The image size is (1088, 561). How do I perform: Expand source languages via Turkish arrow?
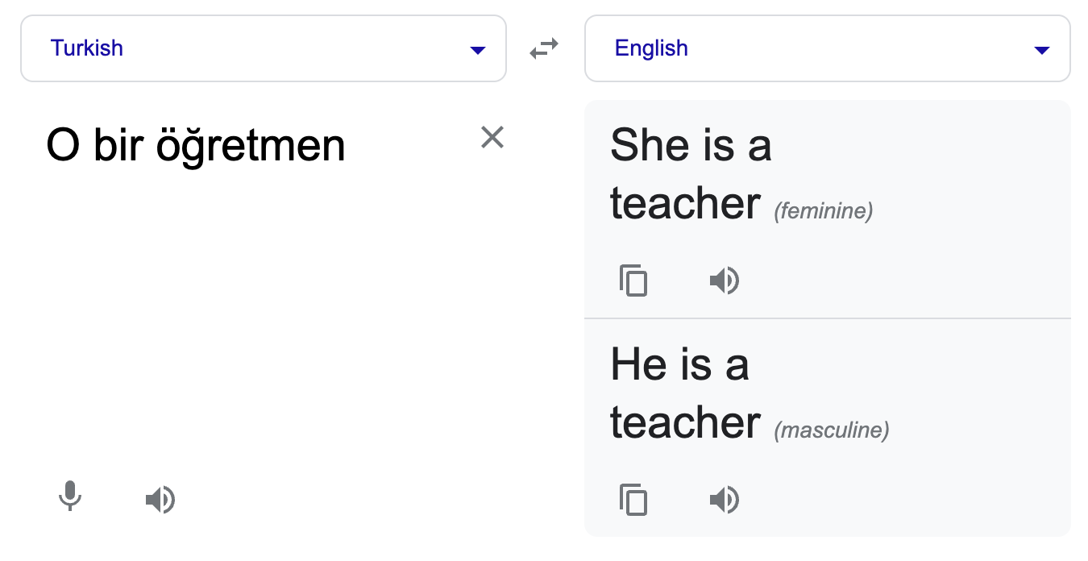(478, 50)
